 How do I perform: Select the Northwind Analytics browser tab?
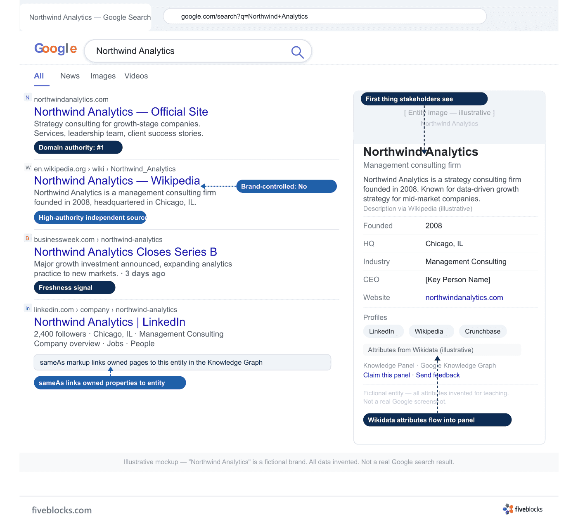pyautogui.click(x=85, y=17)
